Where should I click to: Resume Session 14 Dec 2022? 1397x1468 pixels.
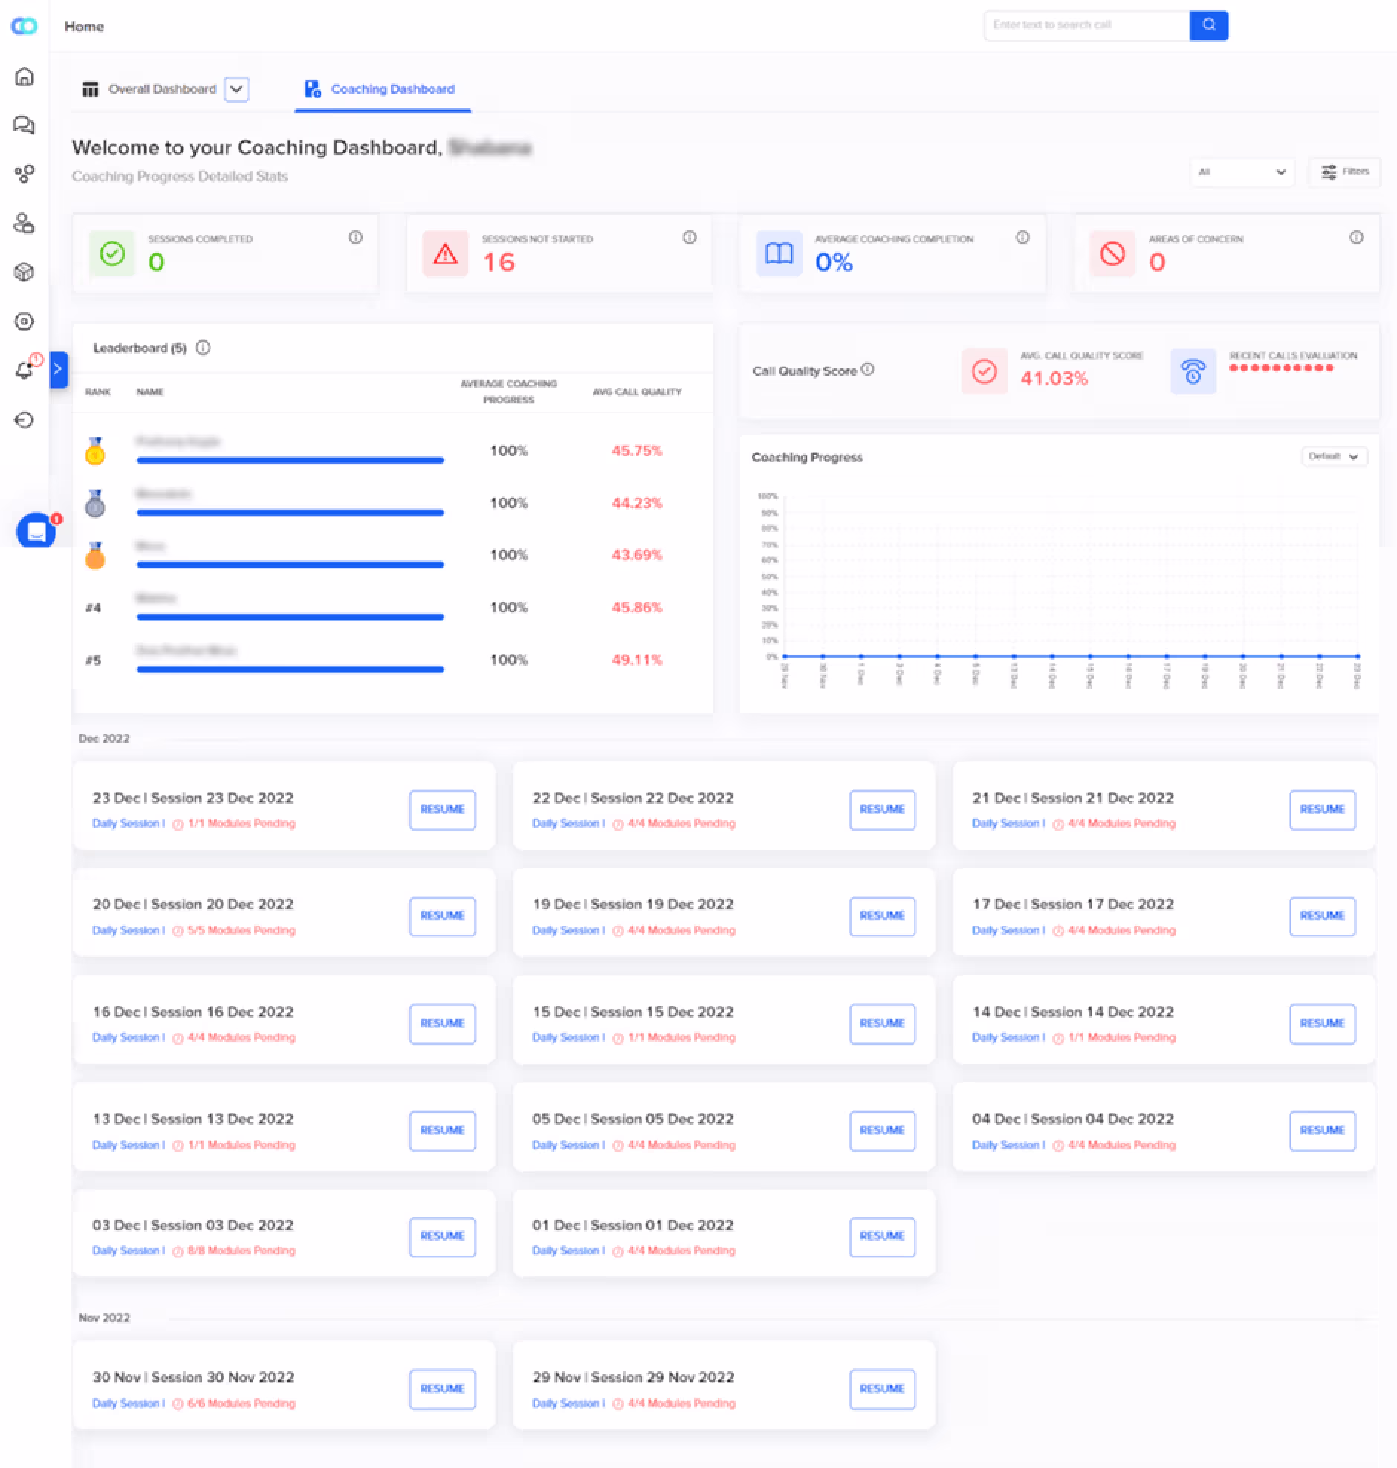pos(1323,1024)
